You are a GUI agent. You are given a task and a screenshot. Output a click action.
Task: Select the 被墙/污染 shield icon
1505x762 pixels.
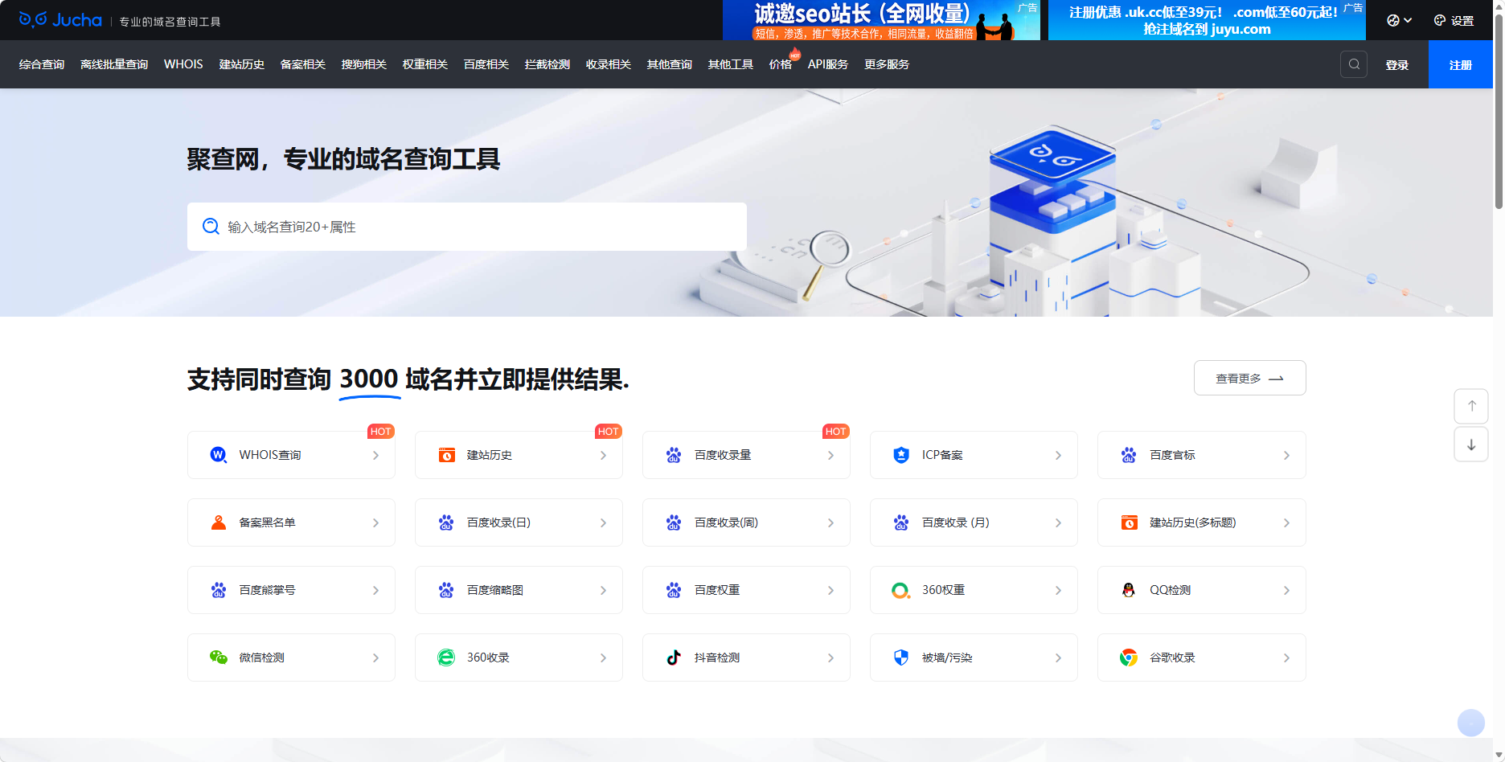coord(901,657)
